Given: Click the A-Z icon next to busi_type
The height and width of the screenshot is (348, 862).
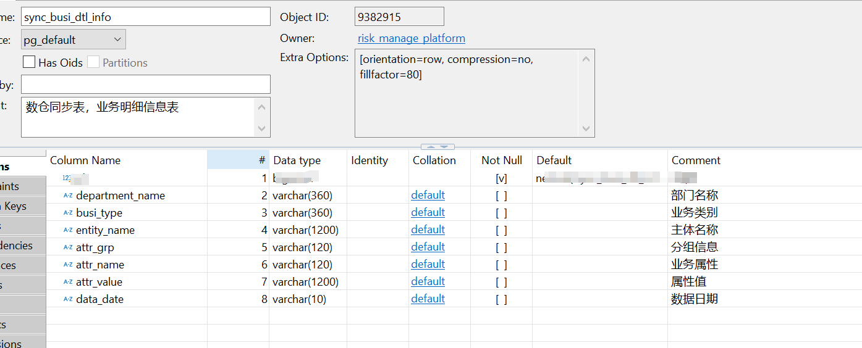Looking at the screenshot, I should (x=68, y=213).
